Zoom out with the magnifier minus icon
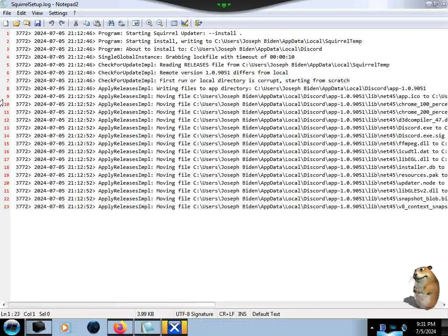The image size is (448, 336). click(160, 23)
